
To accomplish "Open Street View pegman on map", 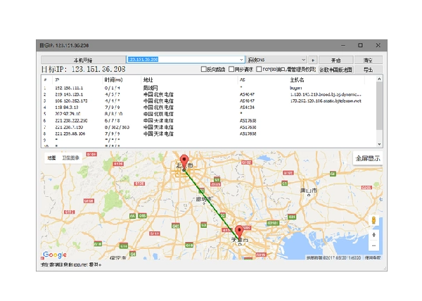I will tap(373, 220).
